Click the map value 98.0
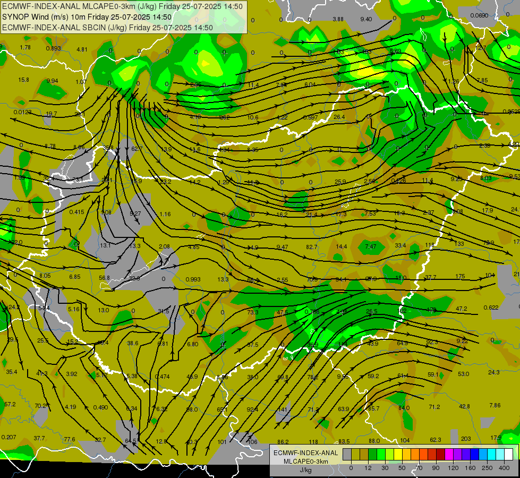The width and height of the screenshot is (520, 478). coord(192,409)
